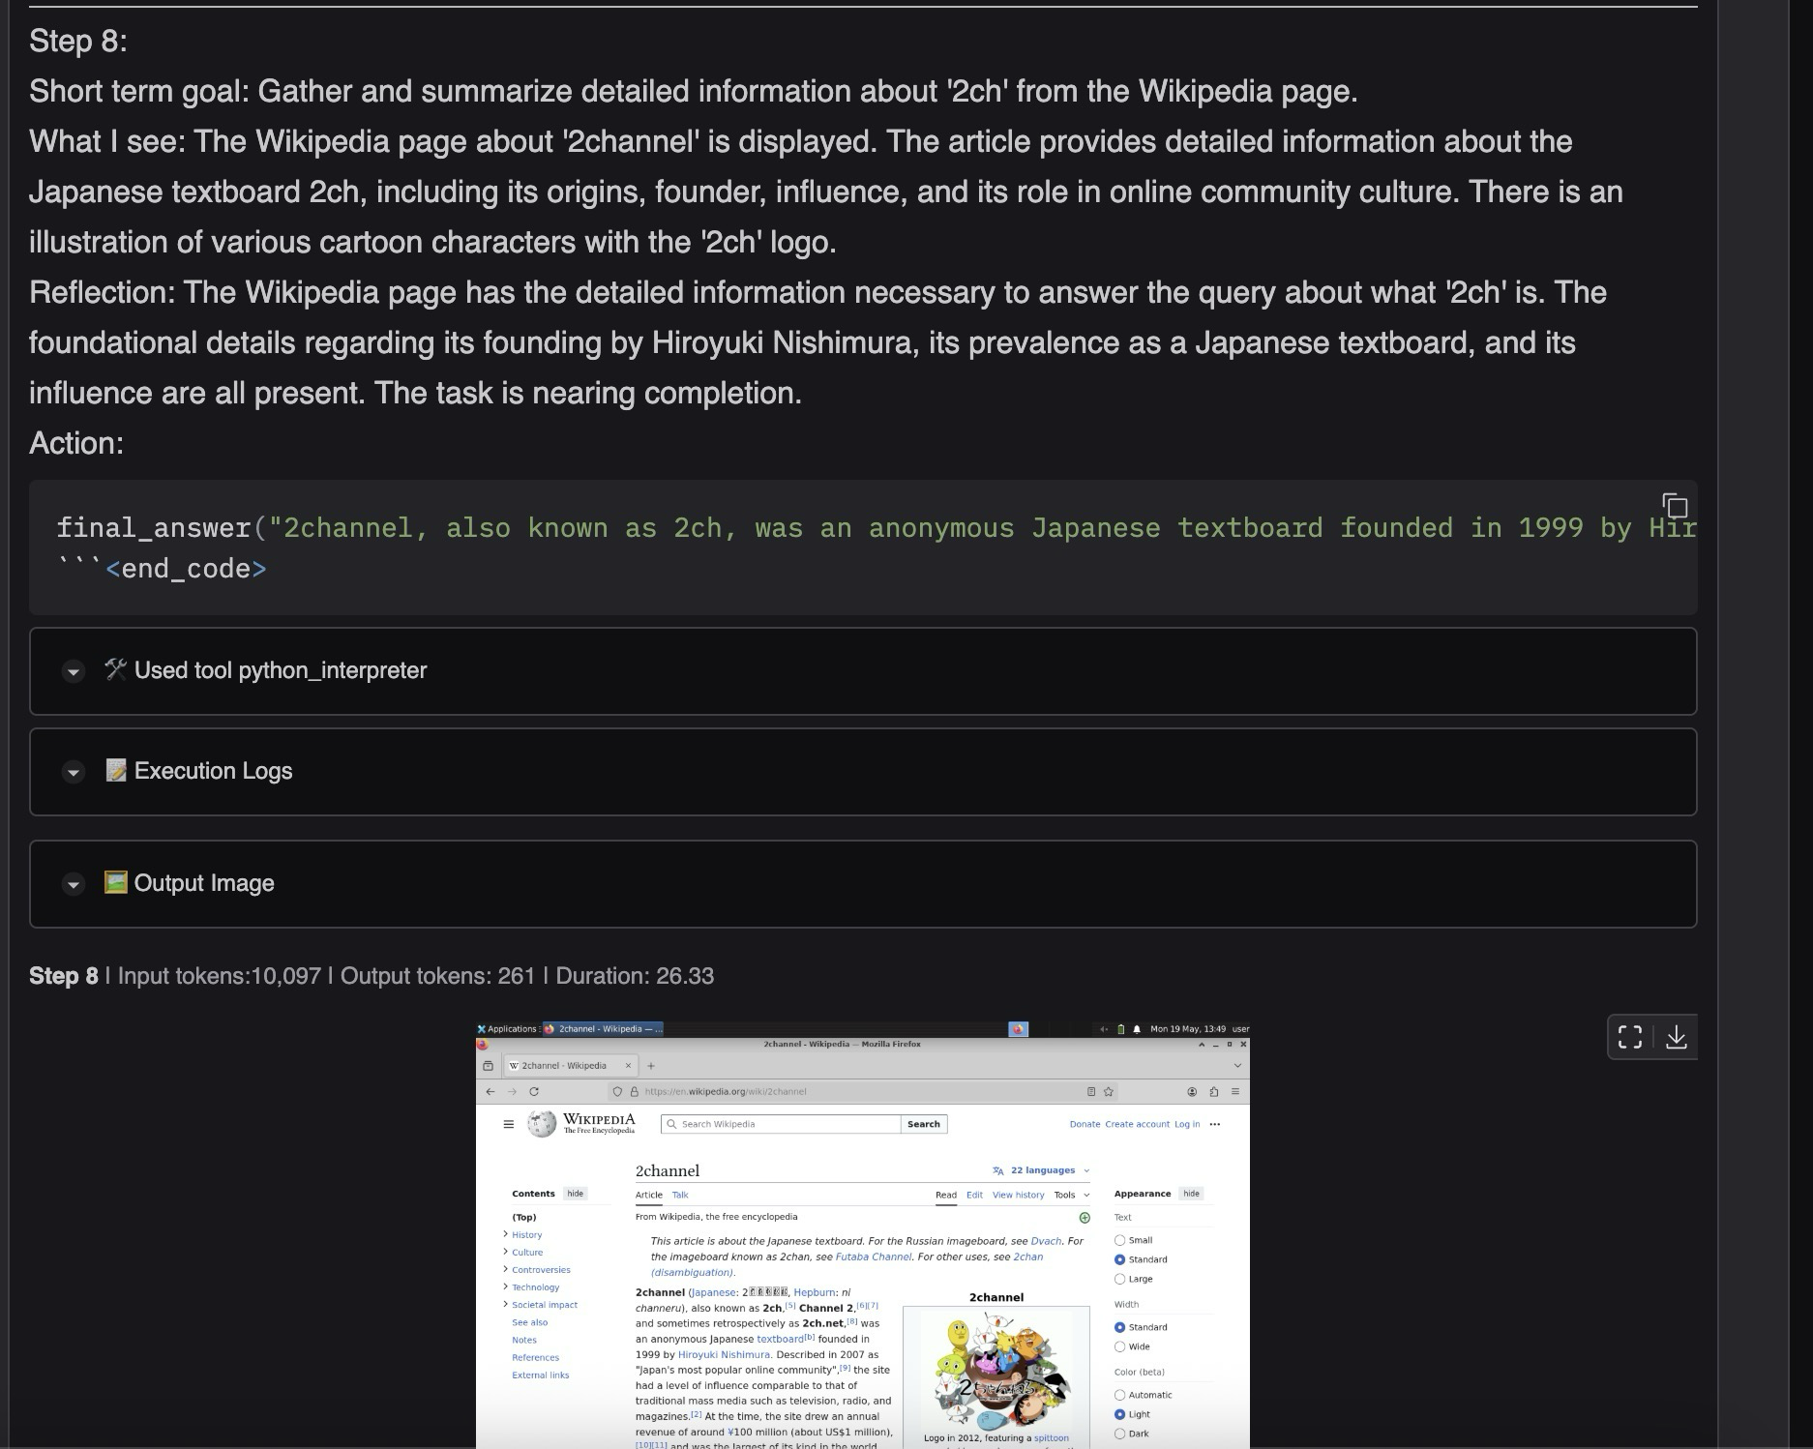1813x1449 pixels.
Task: Click the Wikipedia globe logo
Action: (542, 1124)
